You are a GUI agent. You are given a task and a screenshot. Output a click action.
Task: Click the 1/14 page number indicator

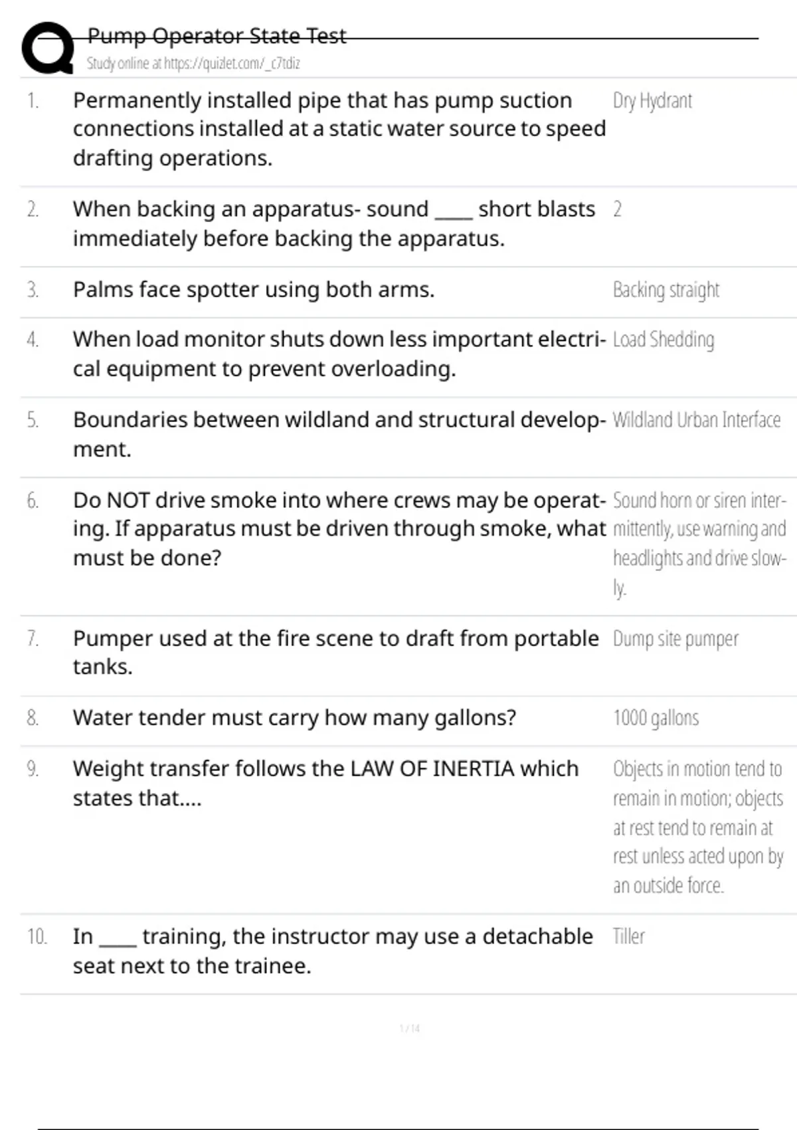click(410, 1029)
